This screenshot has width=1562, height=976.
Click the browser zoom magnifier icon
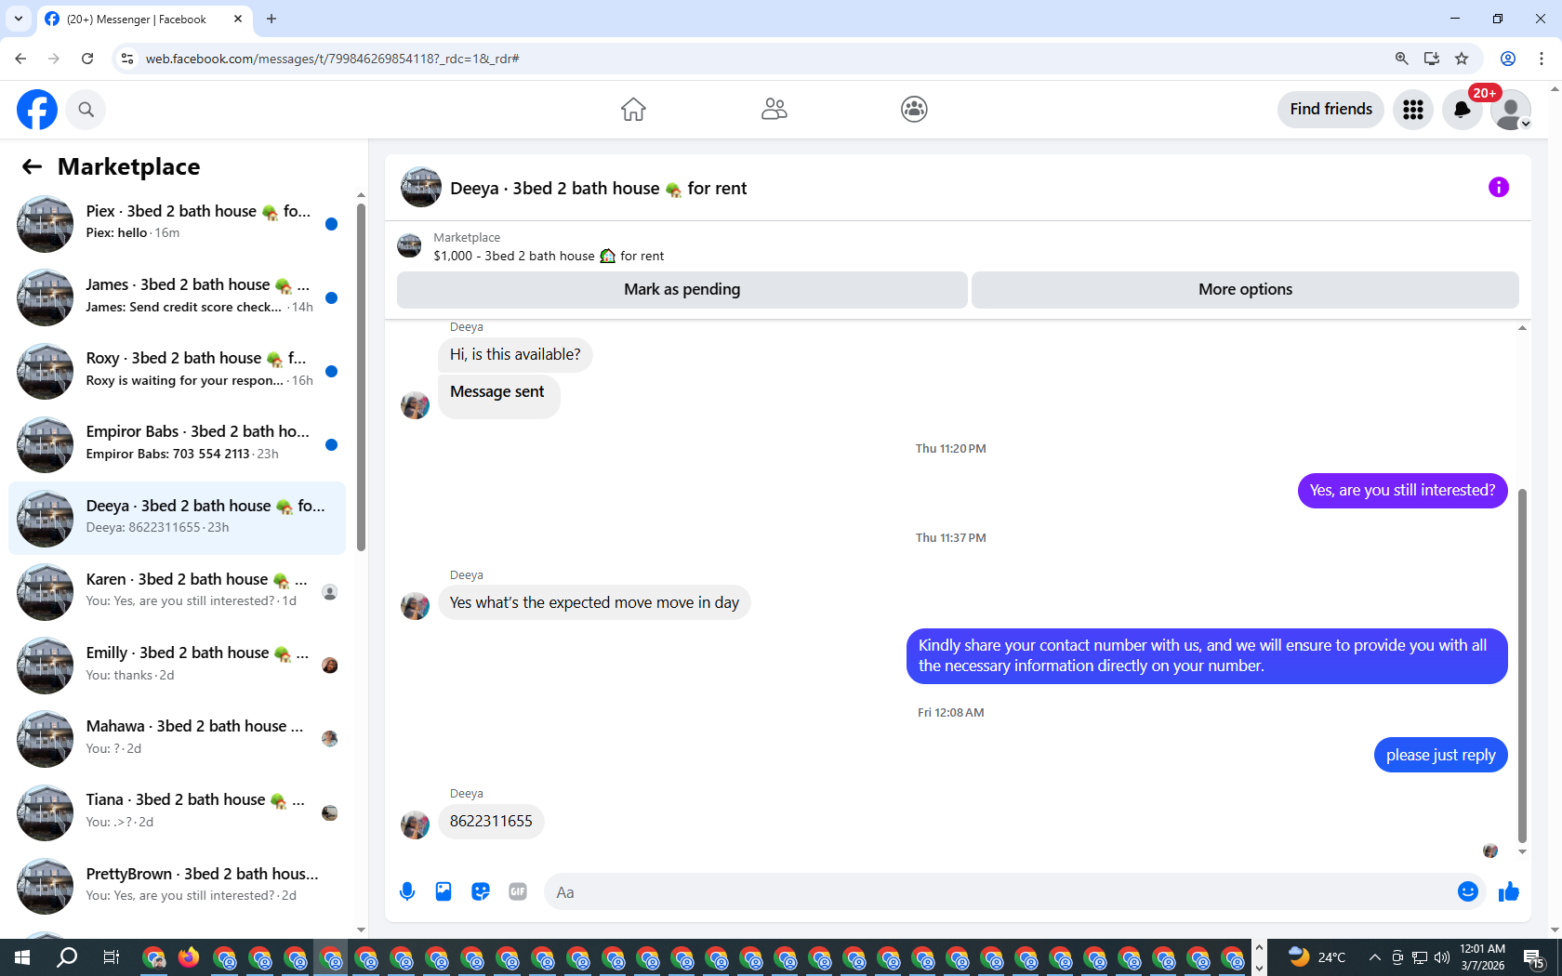(1401, 59)
